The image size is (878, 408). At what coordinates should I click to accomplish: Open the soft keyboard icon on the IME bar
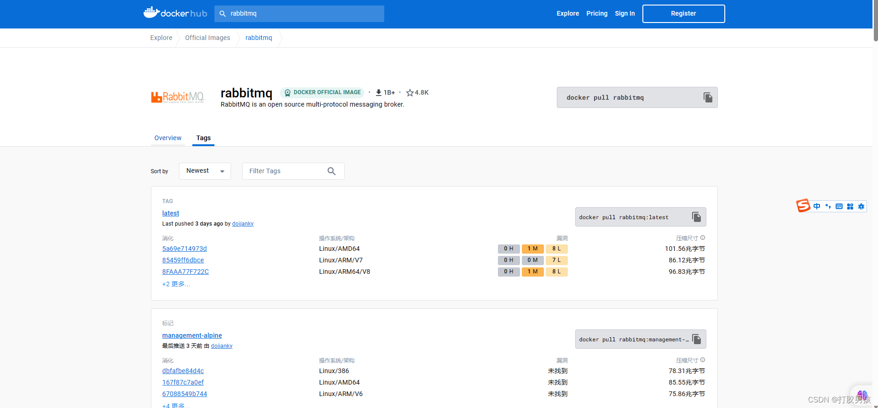pyautogui.click(x=839, y=206)
